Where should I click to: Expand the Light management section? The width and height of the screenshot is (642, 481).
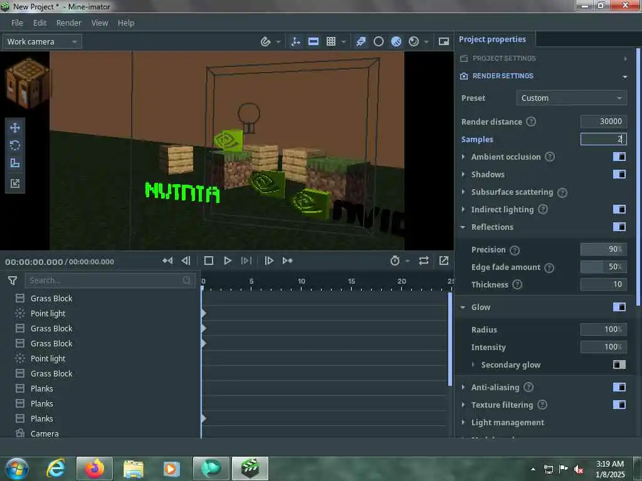463,423
